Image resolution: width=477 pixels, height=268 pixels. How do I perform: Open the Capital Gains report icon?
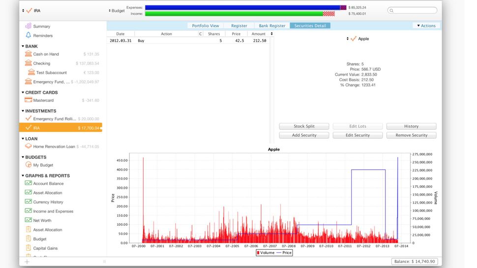click(x=29, y=248)
